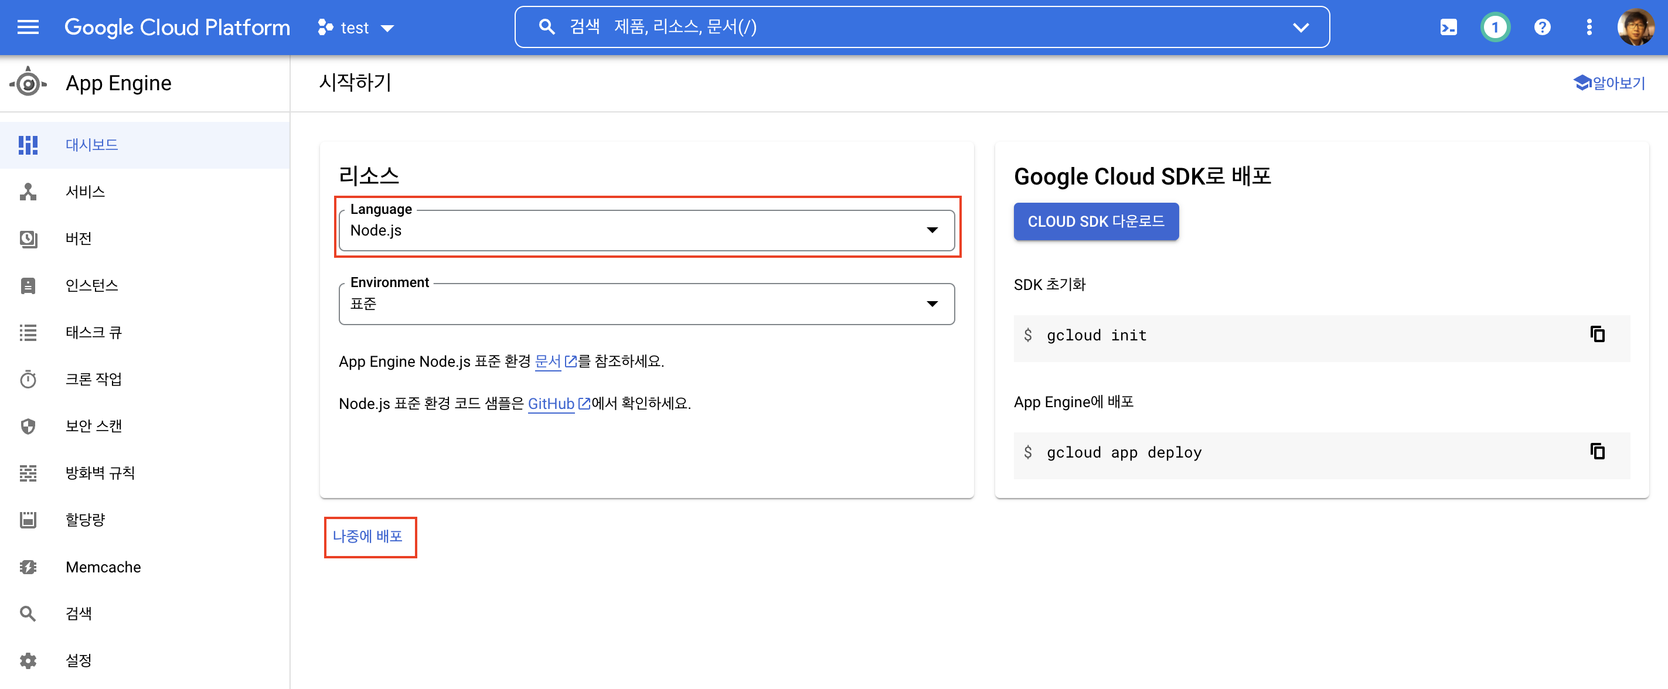Image resolution: width=1668 pixels, height=689 pixels.
Task: Open the GitHub code samples link
Action: (551, 404)
